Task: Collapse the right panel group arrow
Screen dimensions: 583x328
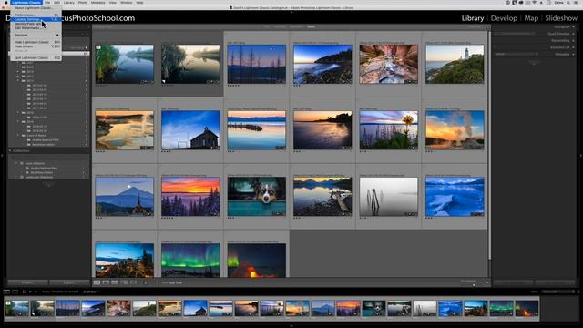Action: click(x=581, y=156)
